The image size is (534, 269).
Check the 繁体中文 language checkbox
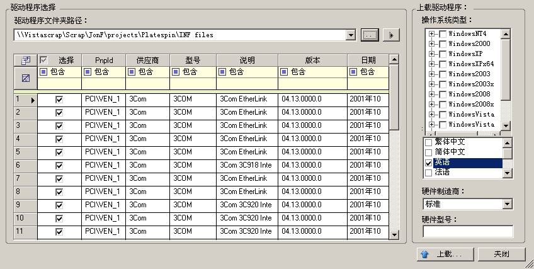click(x=429, y=142)
